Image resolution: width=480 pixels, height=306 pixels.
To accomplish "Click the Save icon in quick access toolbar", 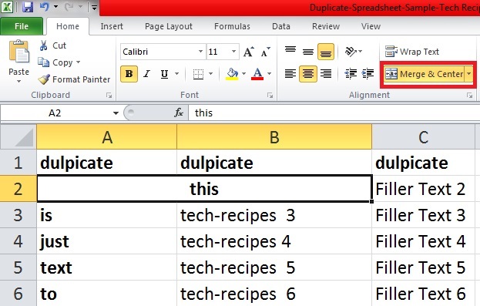I will 28,7.
